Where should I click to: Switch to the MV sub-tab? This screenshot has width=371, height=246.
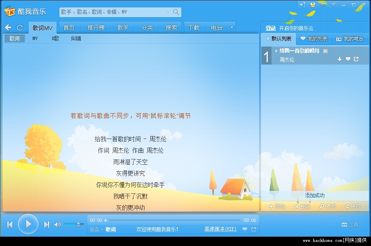(x=35, y=38)
